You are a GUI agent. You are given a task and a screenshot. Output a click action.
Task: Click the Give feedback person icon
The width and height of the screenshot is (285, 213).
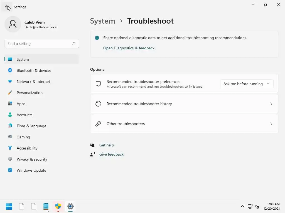(92, 154)
